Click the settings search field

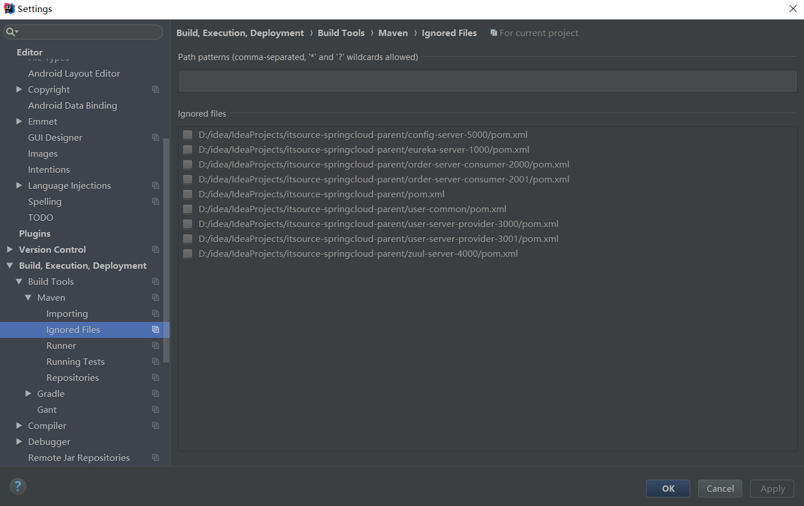84,32
